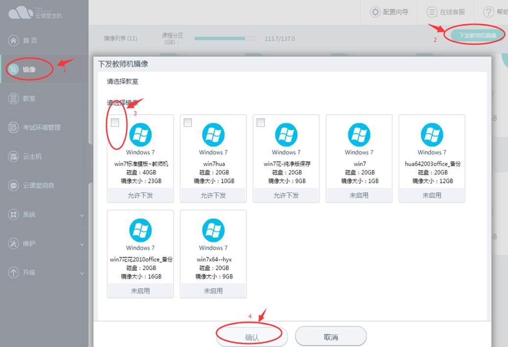Select the win7hua image checkbox
The image size is (508, 347).
(188, 123)
